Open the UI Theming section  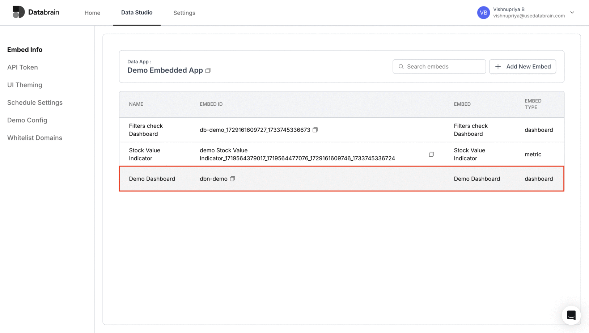(x=25, y=85)
